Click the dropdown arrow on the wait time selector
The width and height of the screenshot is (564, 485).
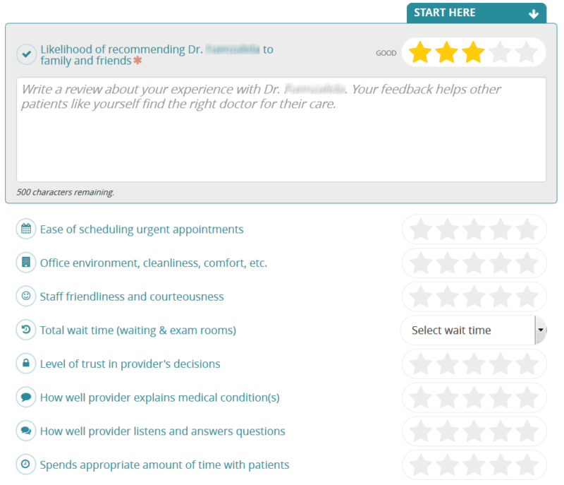(540, 330)
